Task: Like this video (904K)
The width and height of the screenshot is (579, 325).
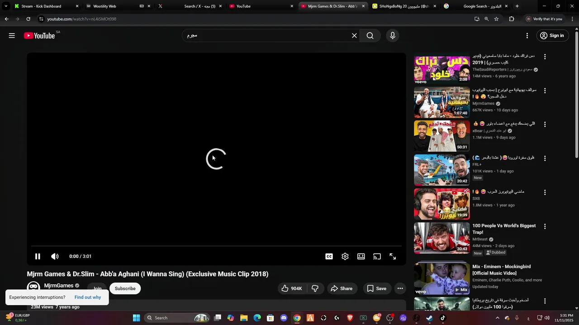Action: coord(292,288)
